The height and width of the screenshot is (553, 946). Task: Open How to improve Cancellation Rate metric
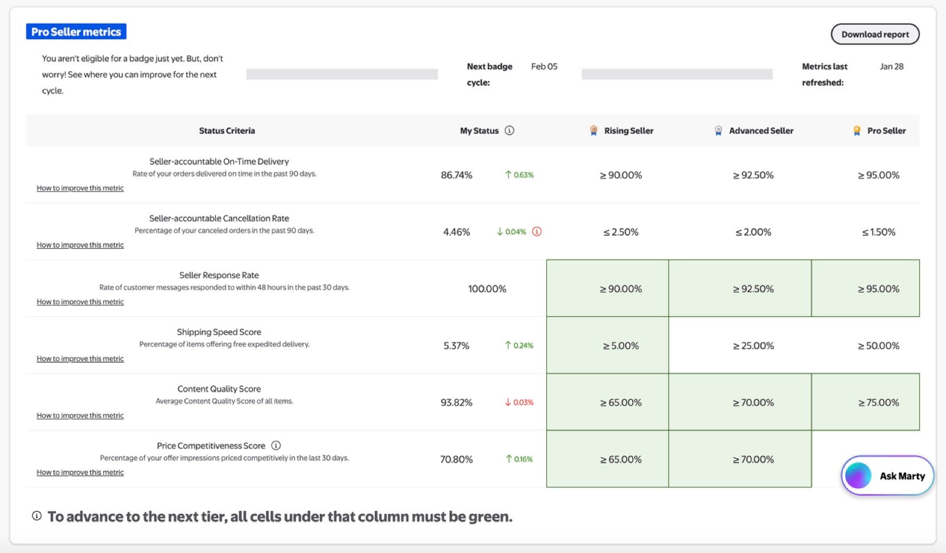point(80,245)
